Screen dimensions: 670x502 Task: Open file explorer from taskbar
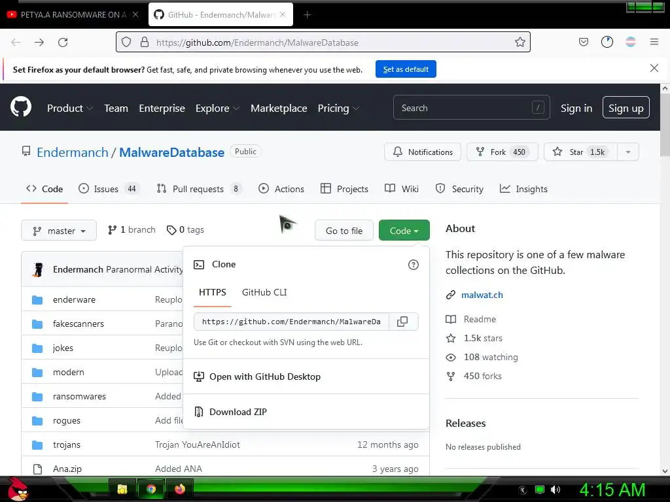122,489
